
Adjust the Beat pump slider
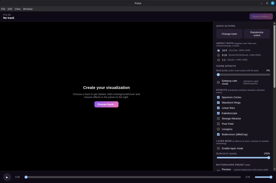click(243, 75)
